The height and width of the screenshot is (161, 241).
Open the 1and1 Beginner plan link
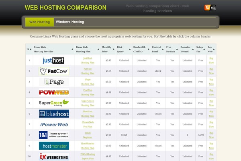coord(88,135)
